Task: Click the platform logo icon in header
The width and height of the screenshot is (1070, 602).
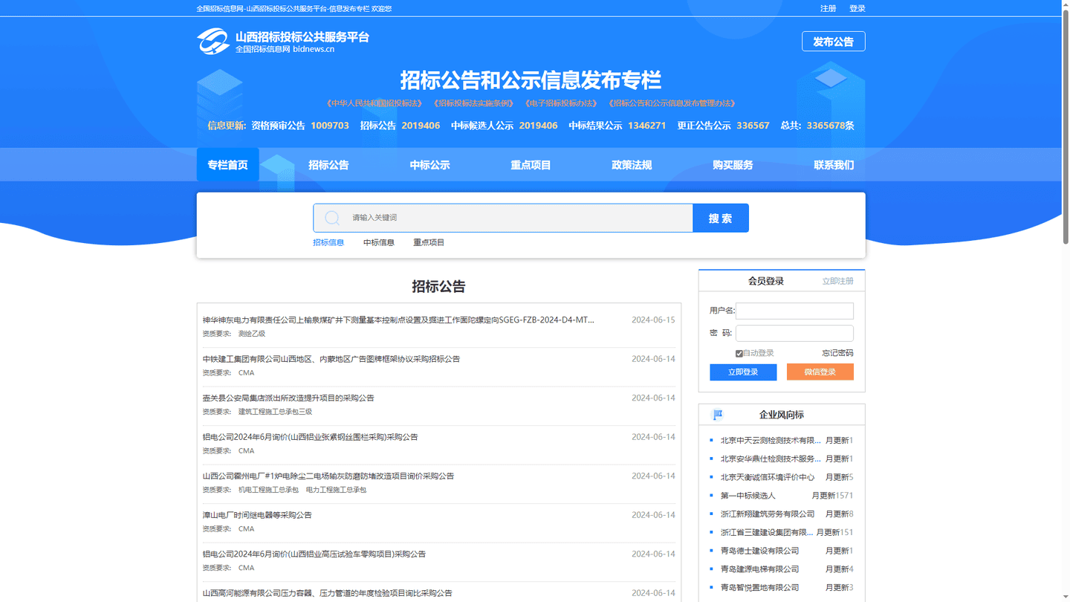Action: tap(213, 42)
